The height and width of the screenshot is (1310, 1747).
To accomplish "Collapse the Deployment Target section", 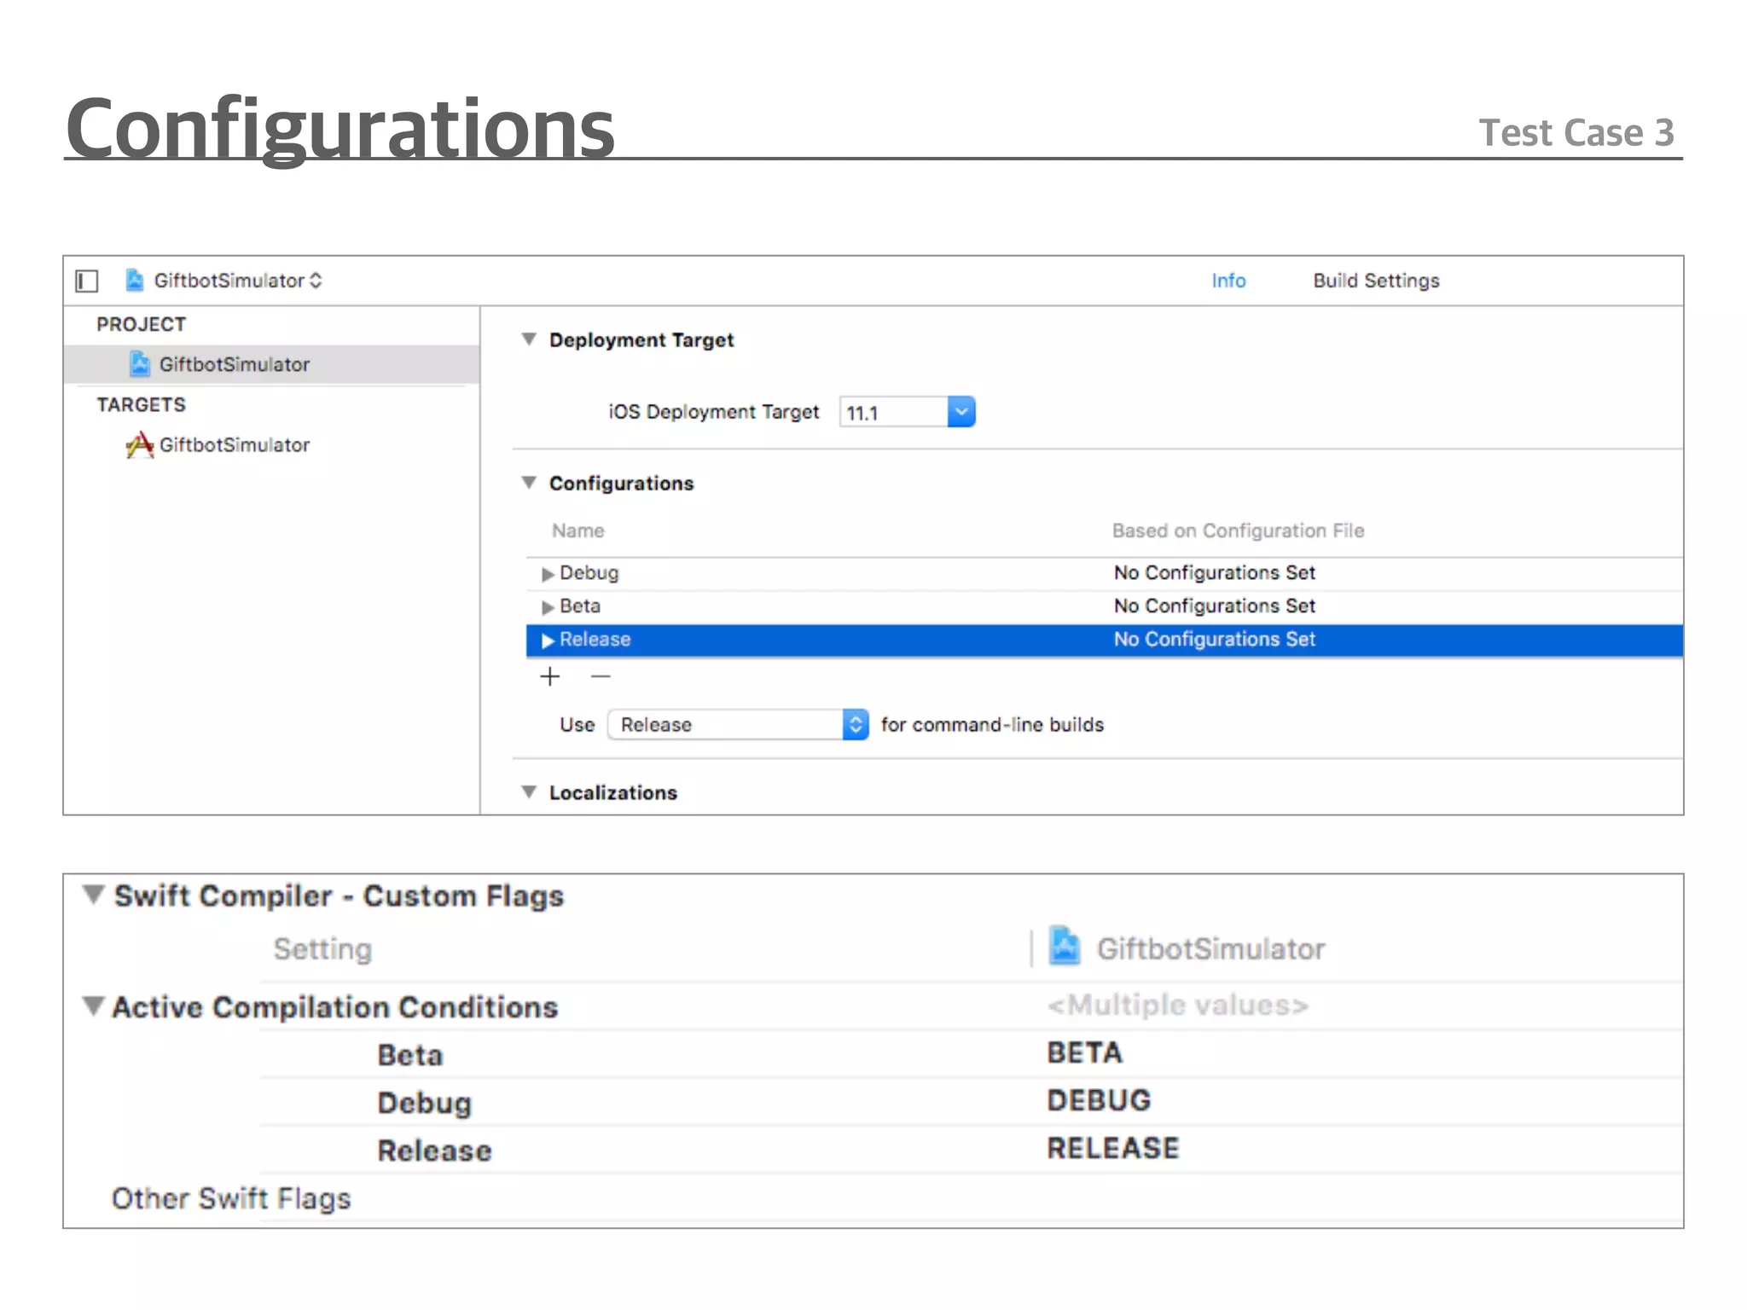I will pyautogui.click(x=529, y=339).
